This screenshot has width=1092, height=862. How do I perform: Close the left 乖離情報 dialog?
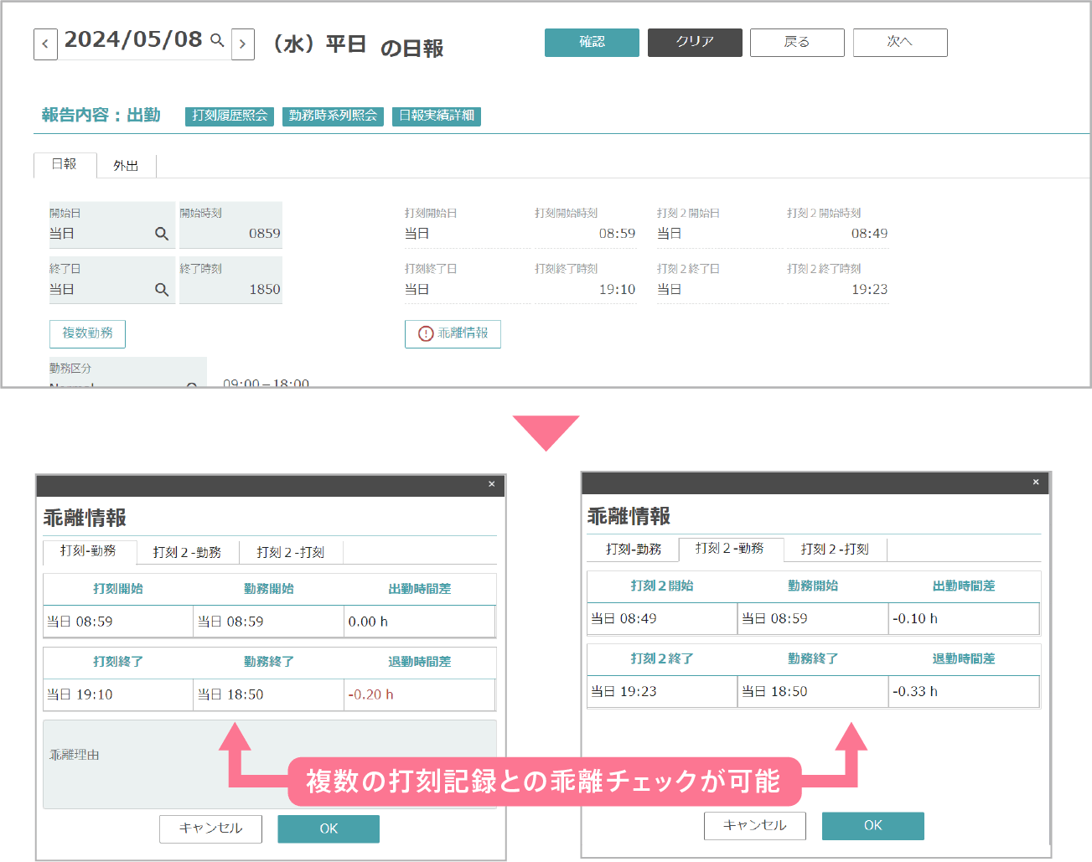pyautogui.click(x=492, y=484)
